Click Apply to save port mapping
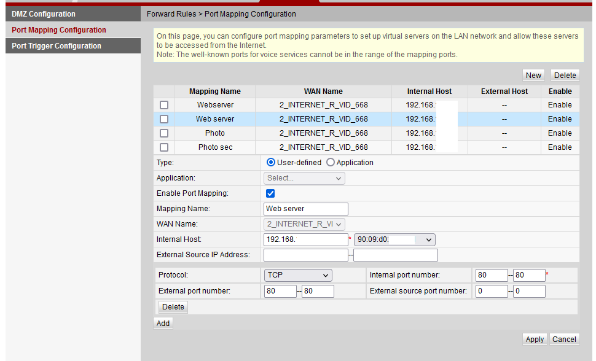Image resolution: width=596 pixels, height=361 pixels. click(535, 339)
